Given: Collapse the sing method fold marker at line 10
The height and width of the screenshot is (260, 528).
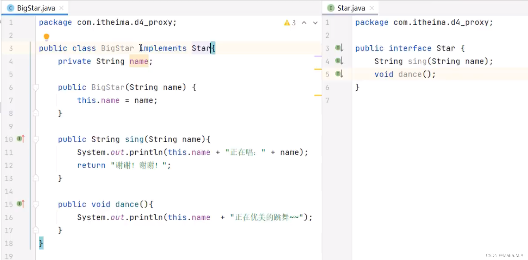Looking at the screenshot, I should 36,139.
